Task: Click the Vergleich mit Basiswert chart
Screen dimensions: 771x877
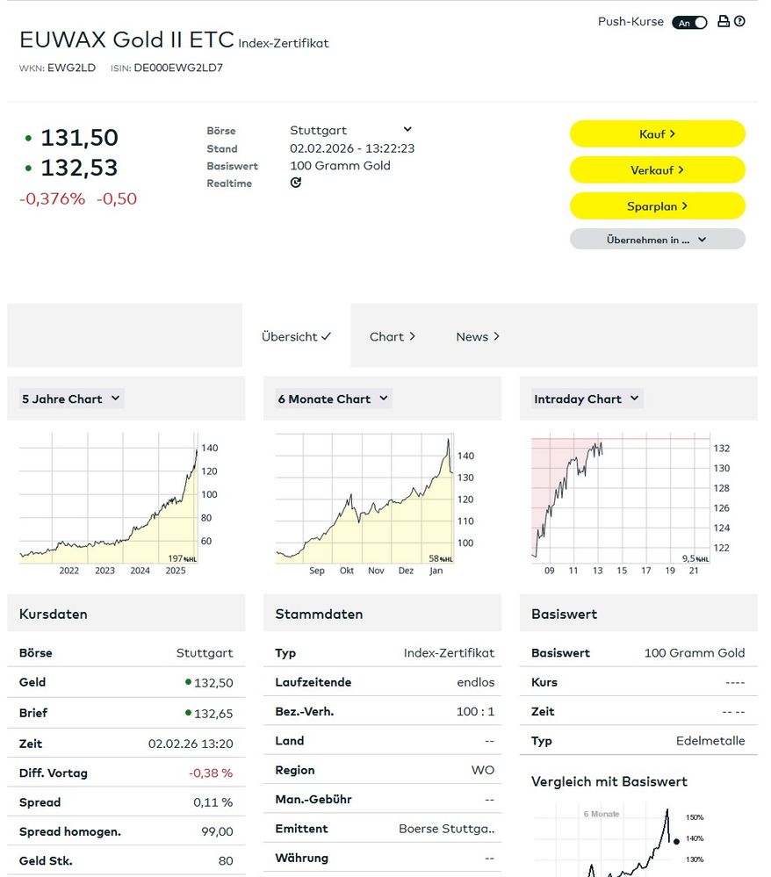Action: pyautogui.click(x=618, y=839)
